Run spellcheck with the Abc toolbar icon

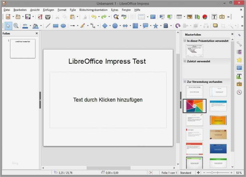coord(124,17)
